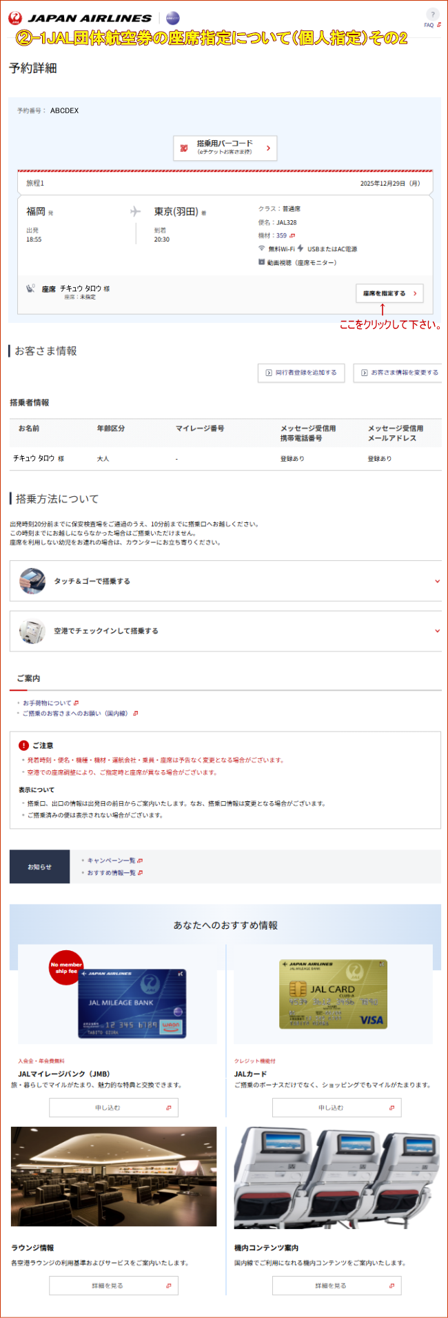448x1318 pixels.
Task: Open aircraft type 359 link
Action: (x=281, y=236)
